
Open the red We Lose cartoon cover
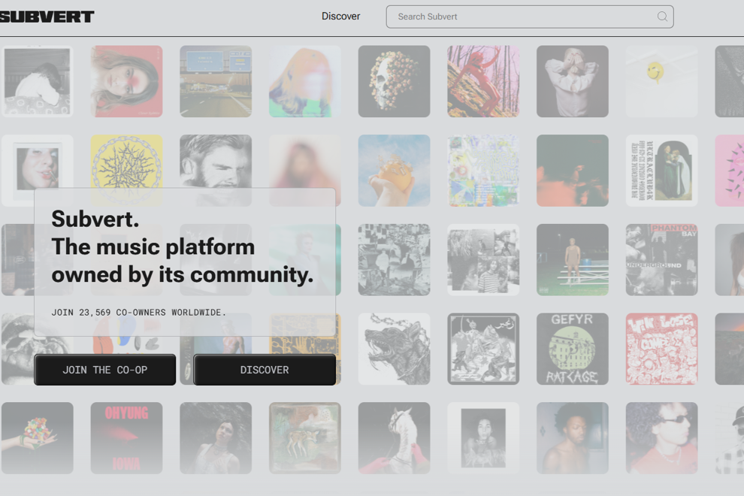click(x=661, y=349)
